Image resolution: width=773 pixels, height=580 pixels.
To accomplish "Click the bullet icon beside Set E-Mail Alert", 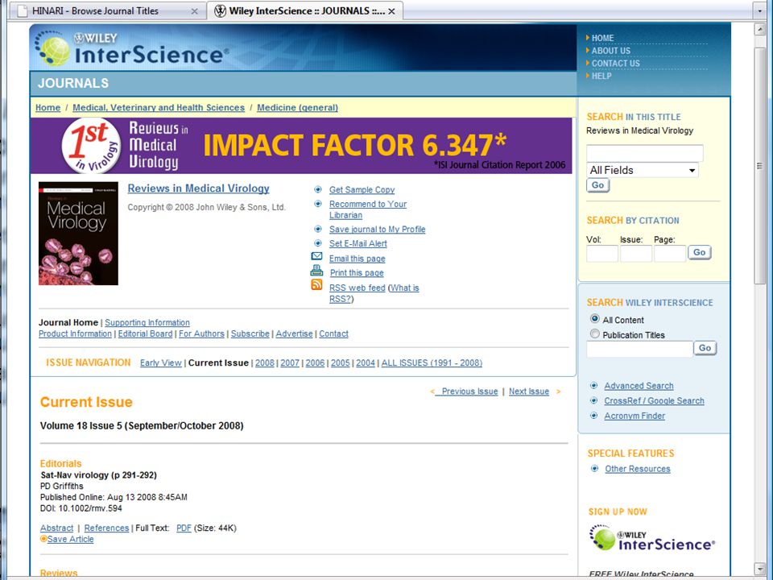I will pos(318,242).
